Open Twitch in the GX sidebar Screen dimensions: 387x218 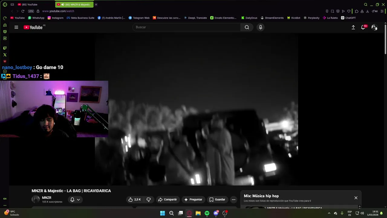5,48
